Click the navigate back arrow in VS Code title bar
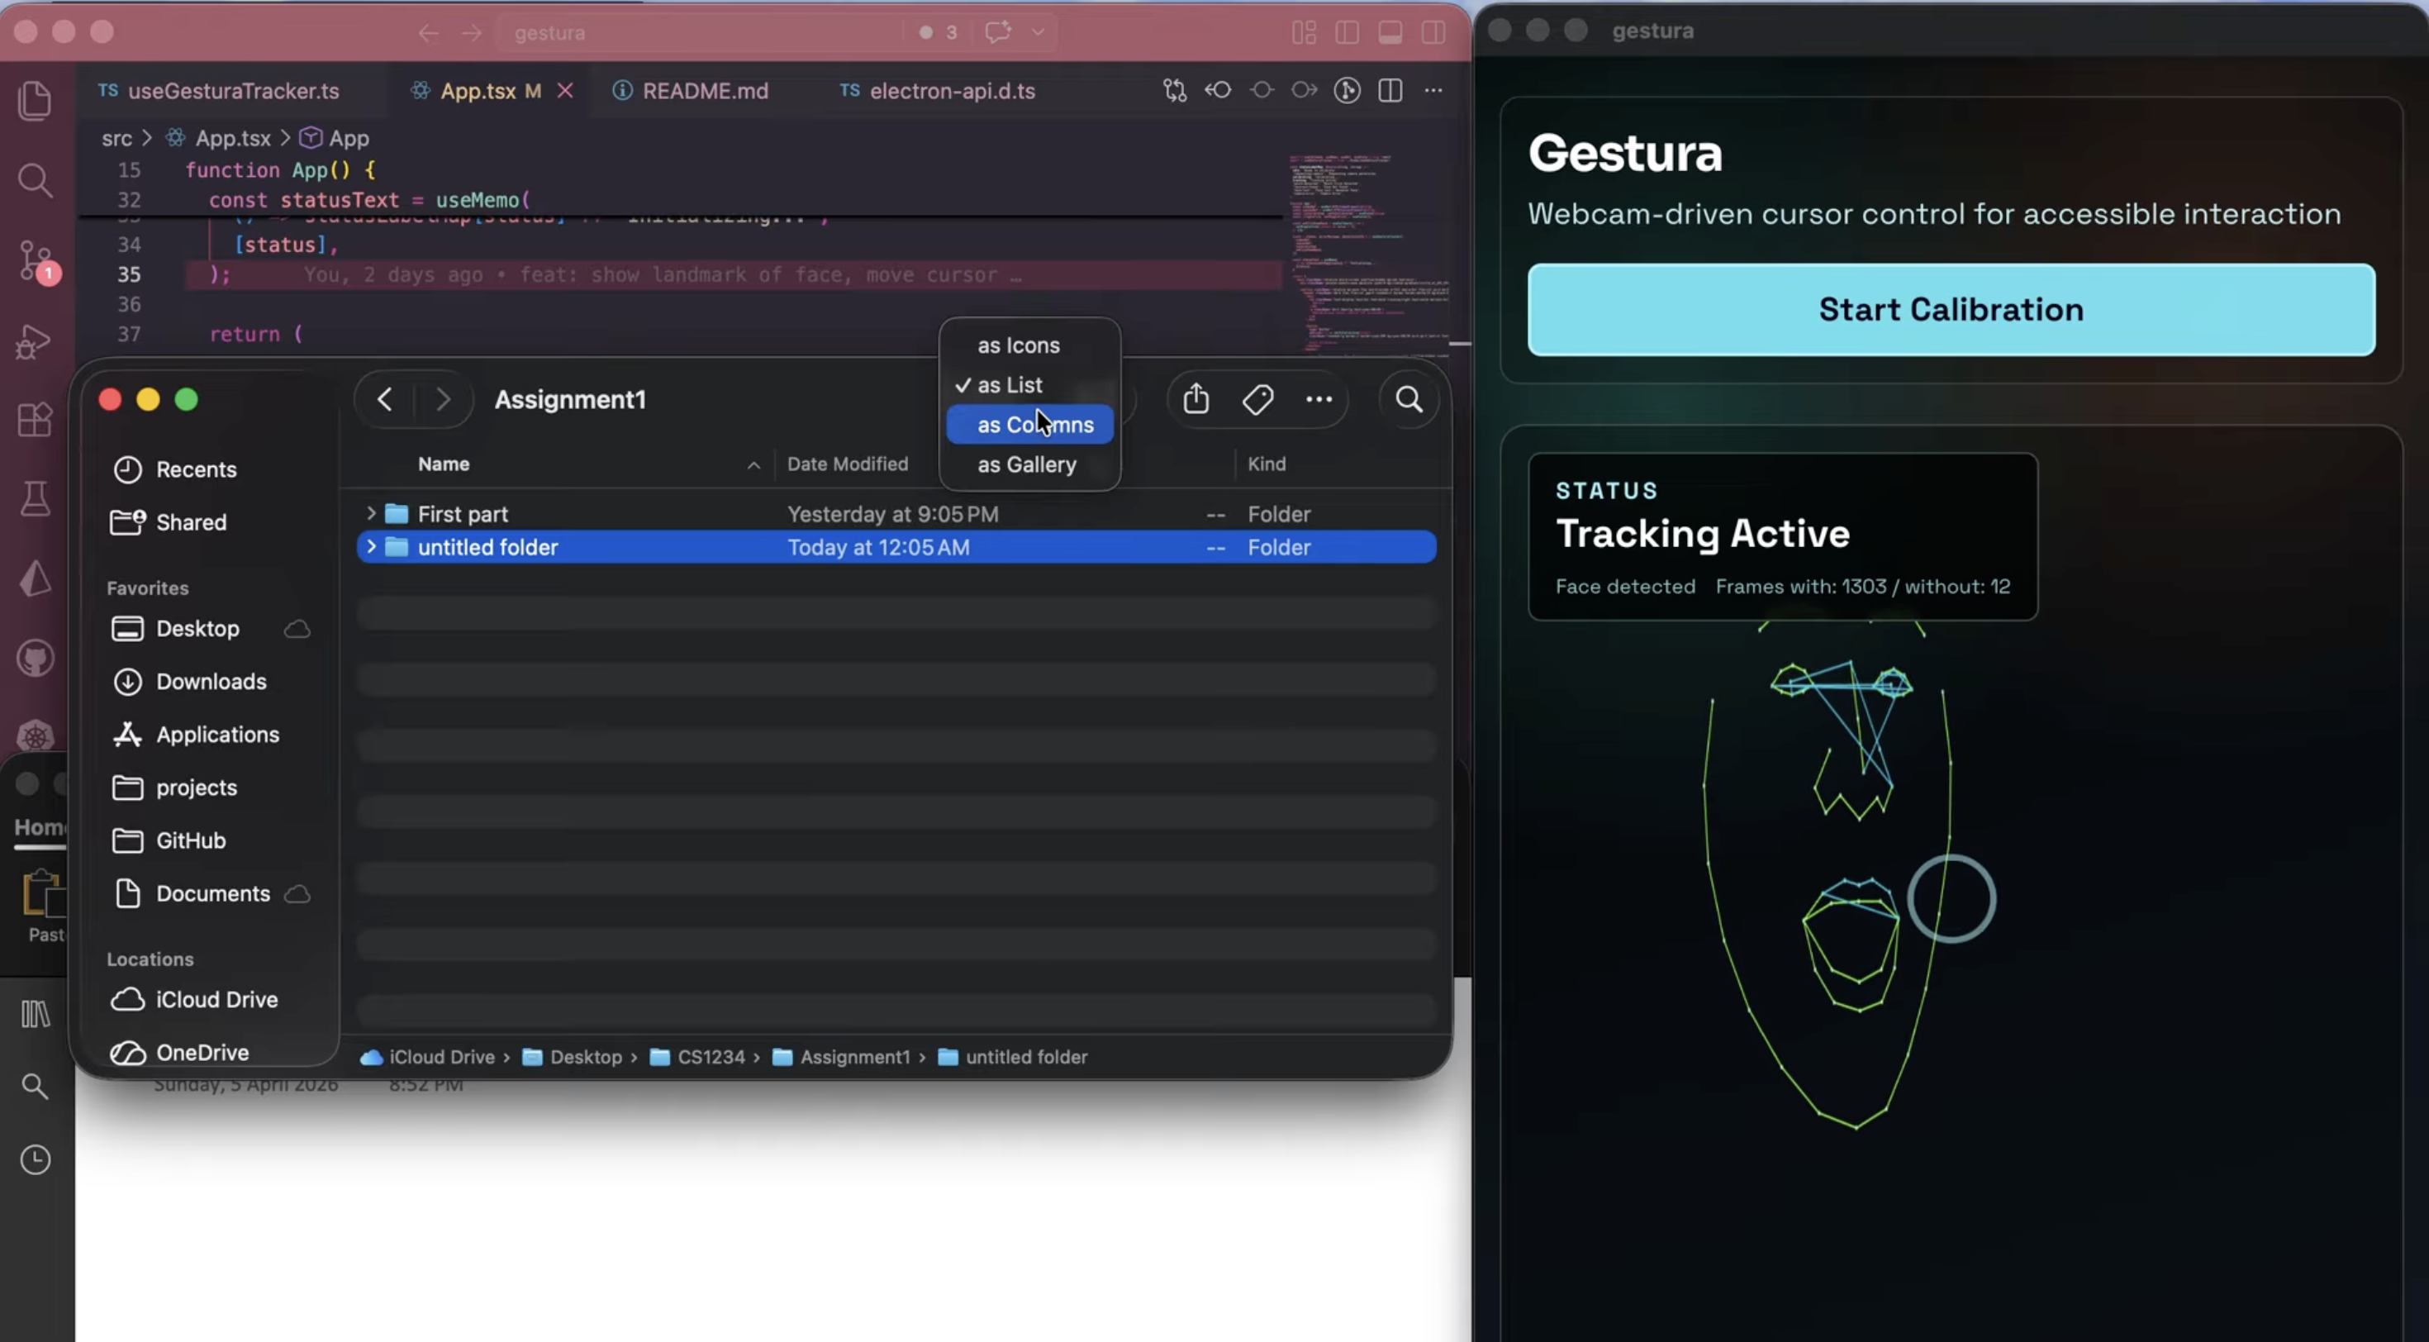Viewport: 2429px width, 1342px height. (428, 33)
